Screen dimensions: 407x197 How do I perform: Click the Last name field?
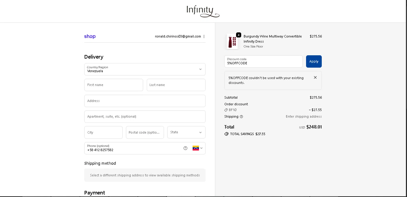pos(176,85)
